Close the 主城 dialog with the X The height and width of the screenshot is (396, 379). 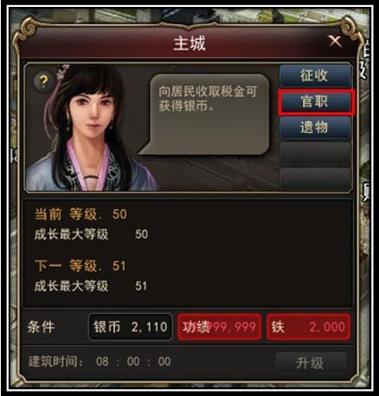click(x=335, y=42)
